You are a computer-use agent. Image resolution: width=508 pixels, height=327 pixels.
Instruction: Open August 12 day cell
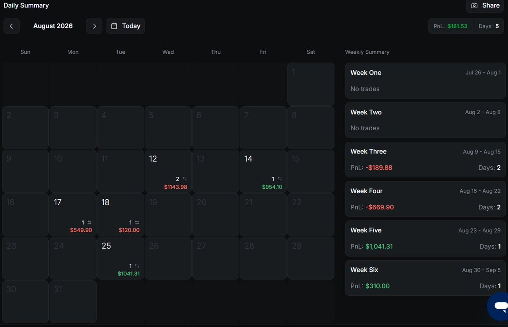168,171
